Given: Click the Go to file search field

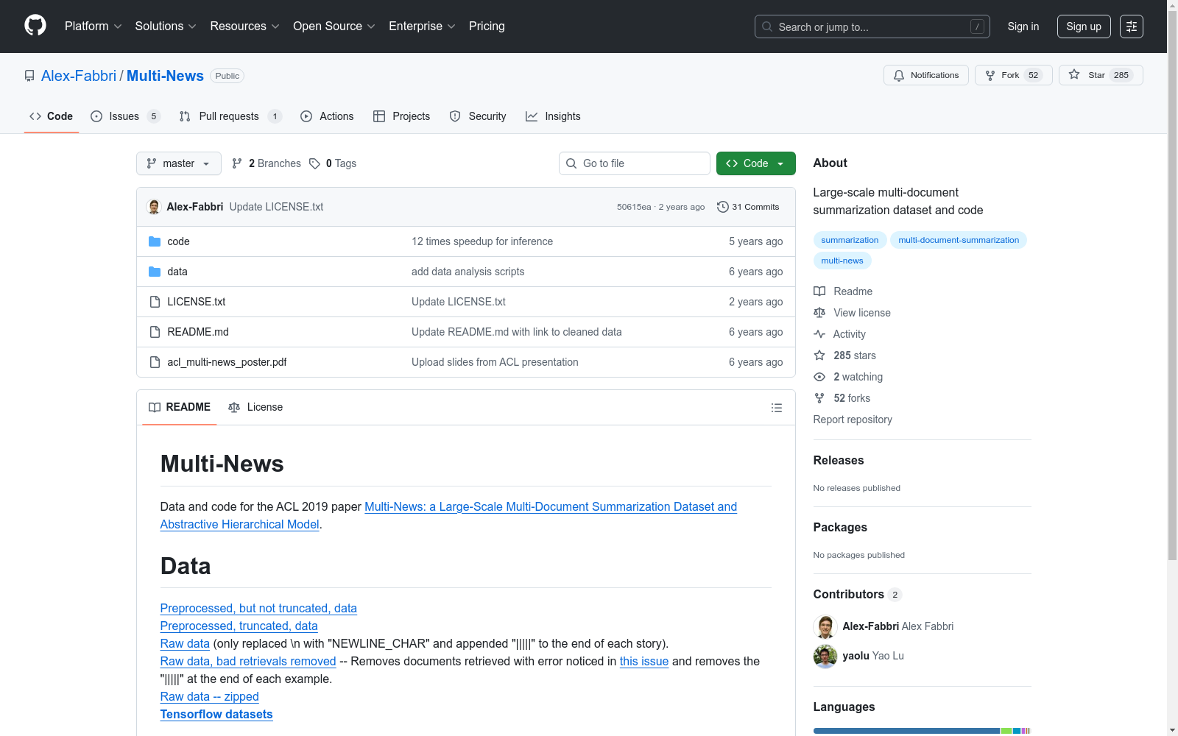Looking at the screenshot, I should [635, 163].
